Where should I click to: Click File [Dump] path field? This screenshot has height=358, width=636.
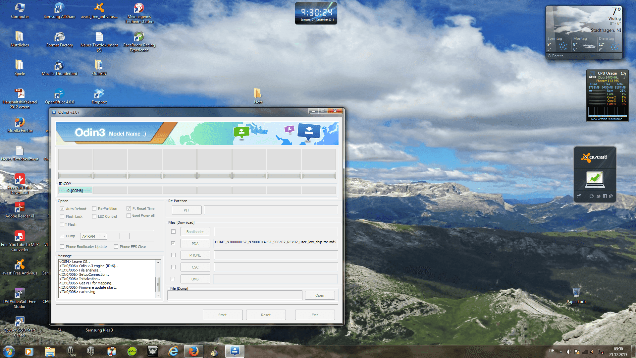[x=235, y=295]
